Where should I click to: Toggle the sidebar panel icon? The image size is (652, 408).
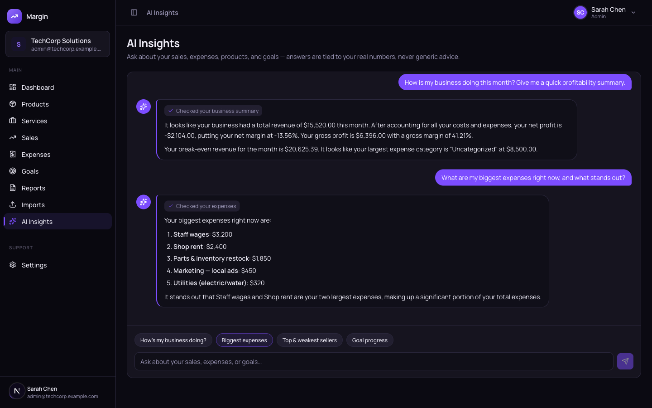134,13
